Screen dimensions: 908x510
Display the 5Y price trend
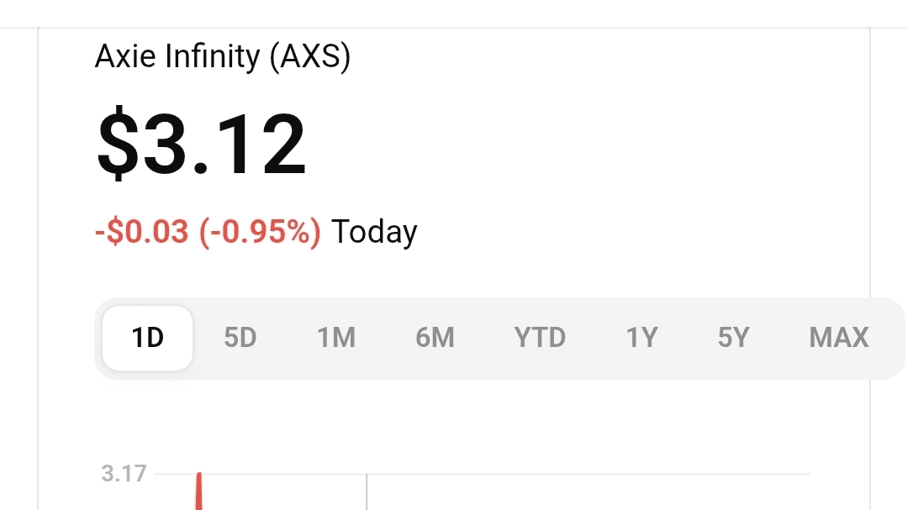[x=731, y=337]
